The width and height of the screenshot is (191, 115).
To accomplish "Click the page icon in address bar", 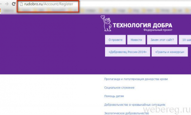I will pos(21,4).
